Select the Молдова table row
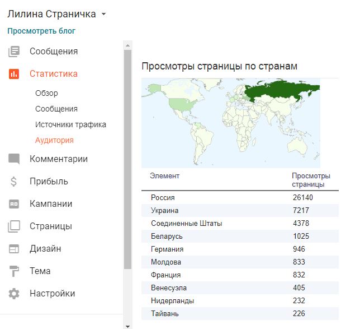Image resolution: width=341 pixels, height=329 pixels. coord(240,262)
